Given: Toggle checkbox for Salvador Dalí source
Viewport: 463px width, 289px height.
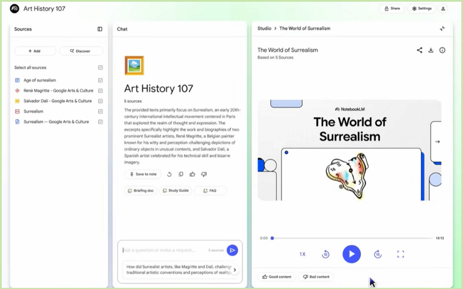Looking at the screenshot, I should click(100, 101).
